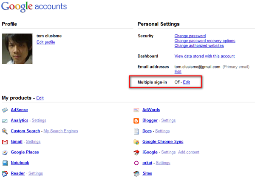Click the profile photo thumbnail
Screen dimensions: 255x178
tap(17, 49)
